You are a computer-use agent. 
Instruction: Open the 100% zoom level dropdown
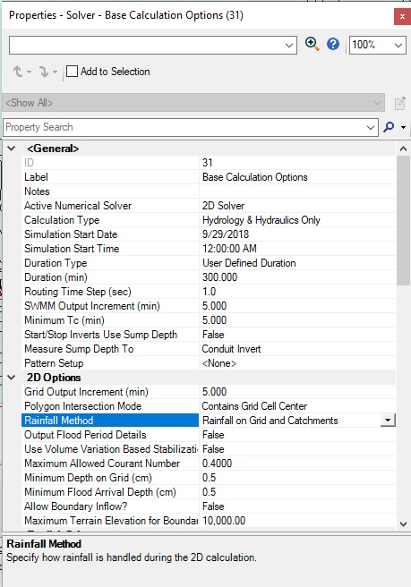click(377, 45)
